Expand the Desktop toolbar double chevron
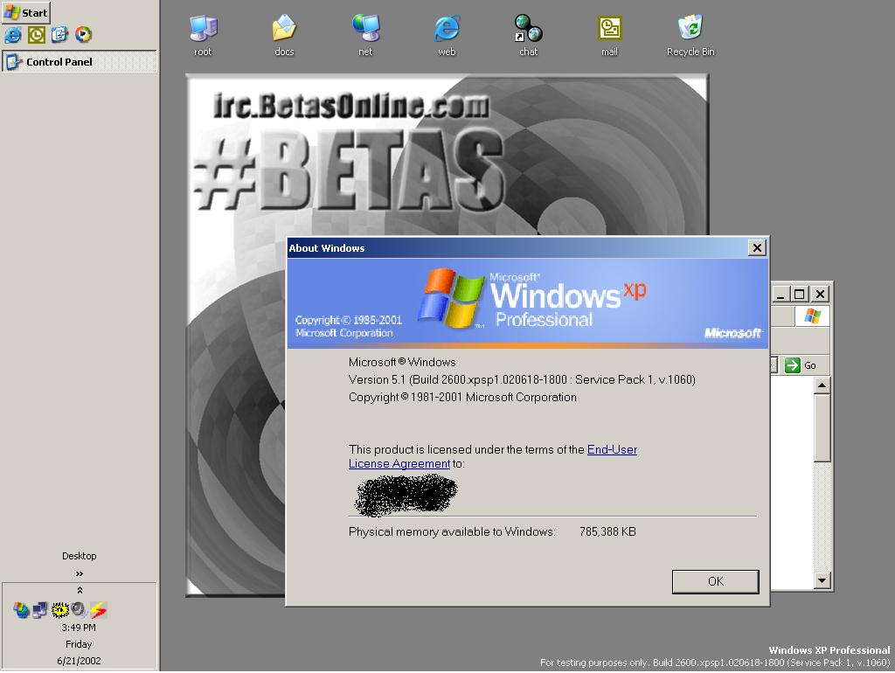The height and width of the screenshot is (673, 895). coord(80,573)
